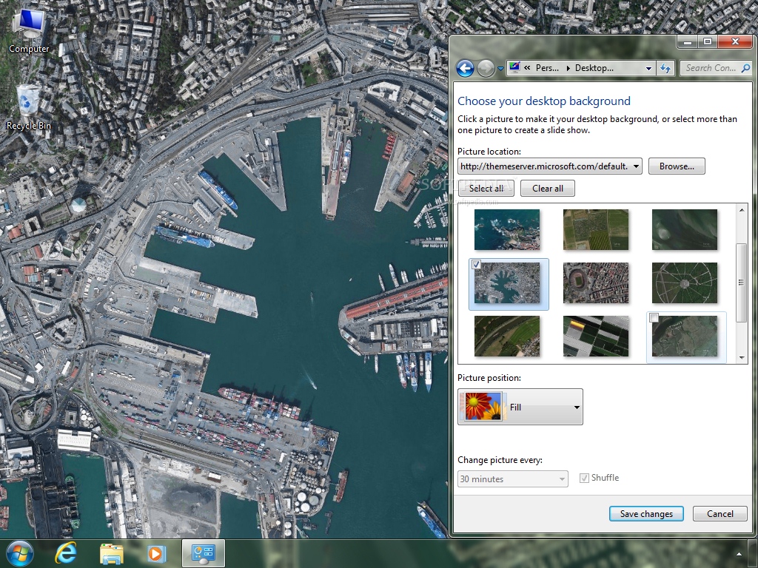Click the wallpaper list scrollbar thumb
The height and width of the screenshot is (568, 758).
point(741,283)
